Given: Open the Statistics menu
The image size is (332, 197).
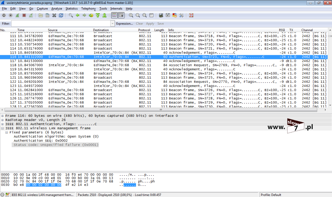Looking at the screenshot, I should (72, 9).
